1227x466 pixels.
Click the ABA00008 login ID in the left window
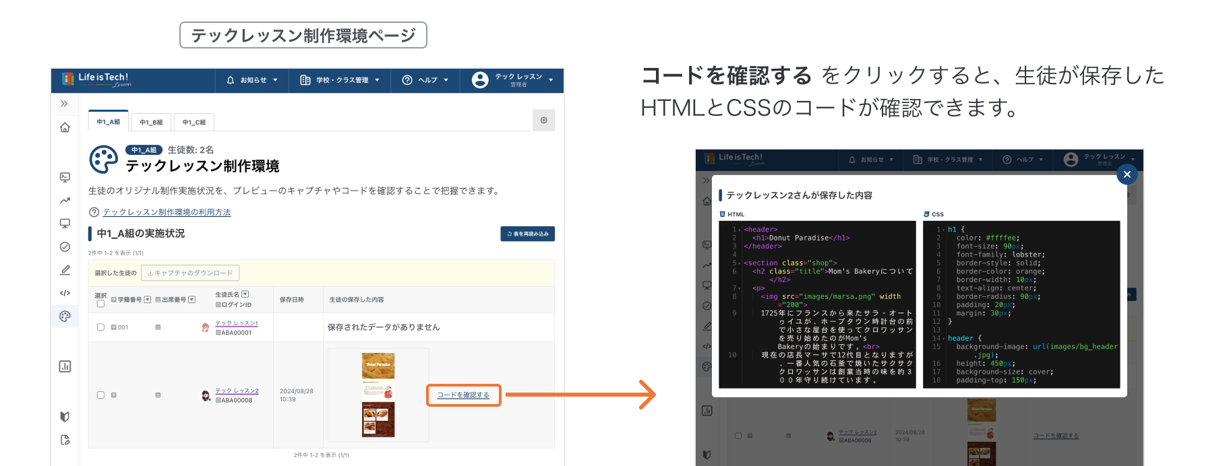point(236,401)
